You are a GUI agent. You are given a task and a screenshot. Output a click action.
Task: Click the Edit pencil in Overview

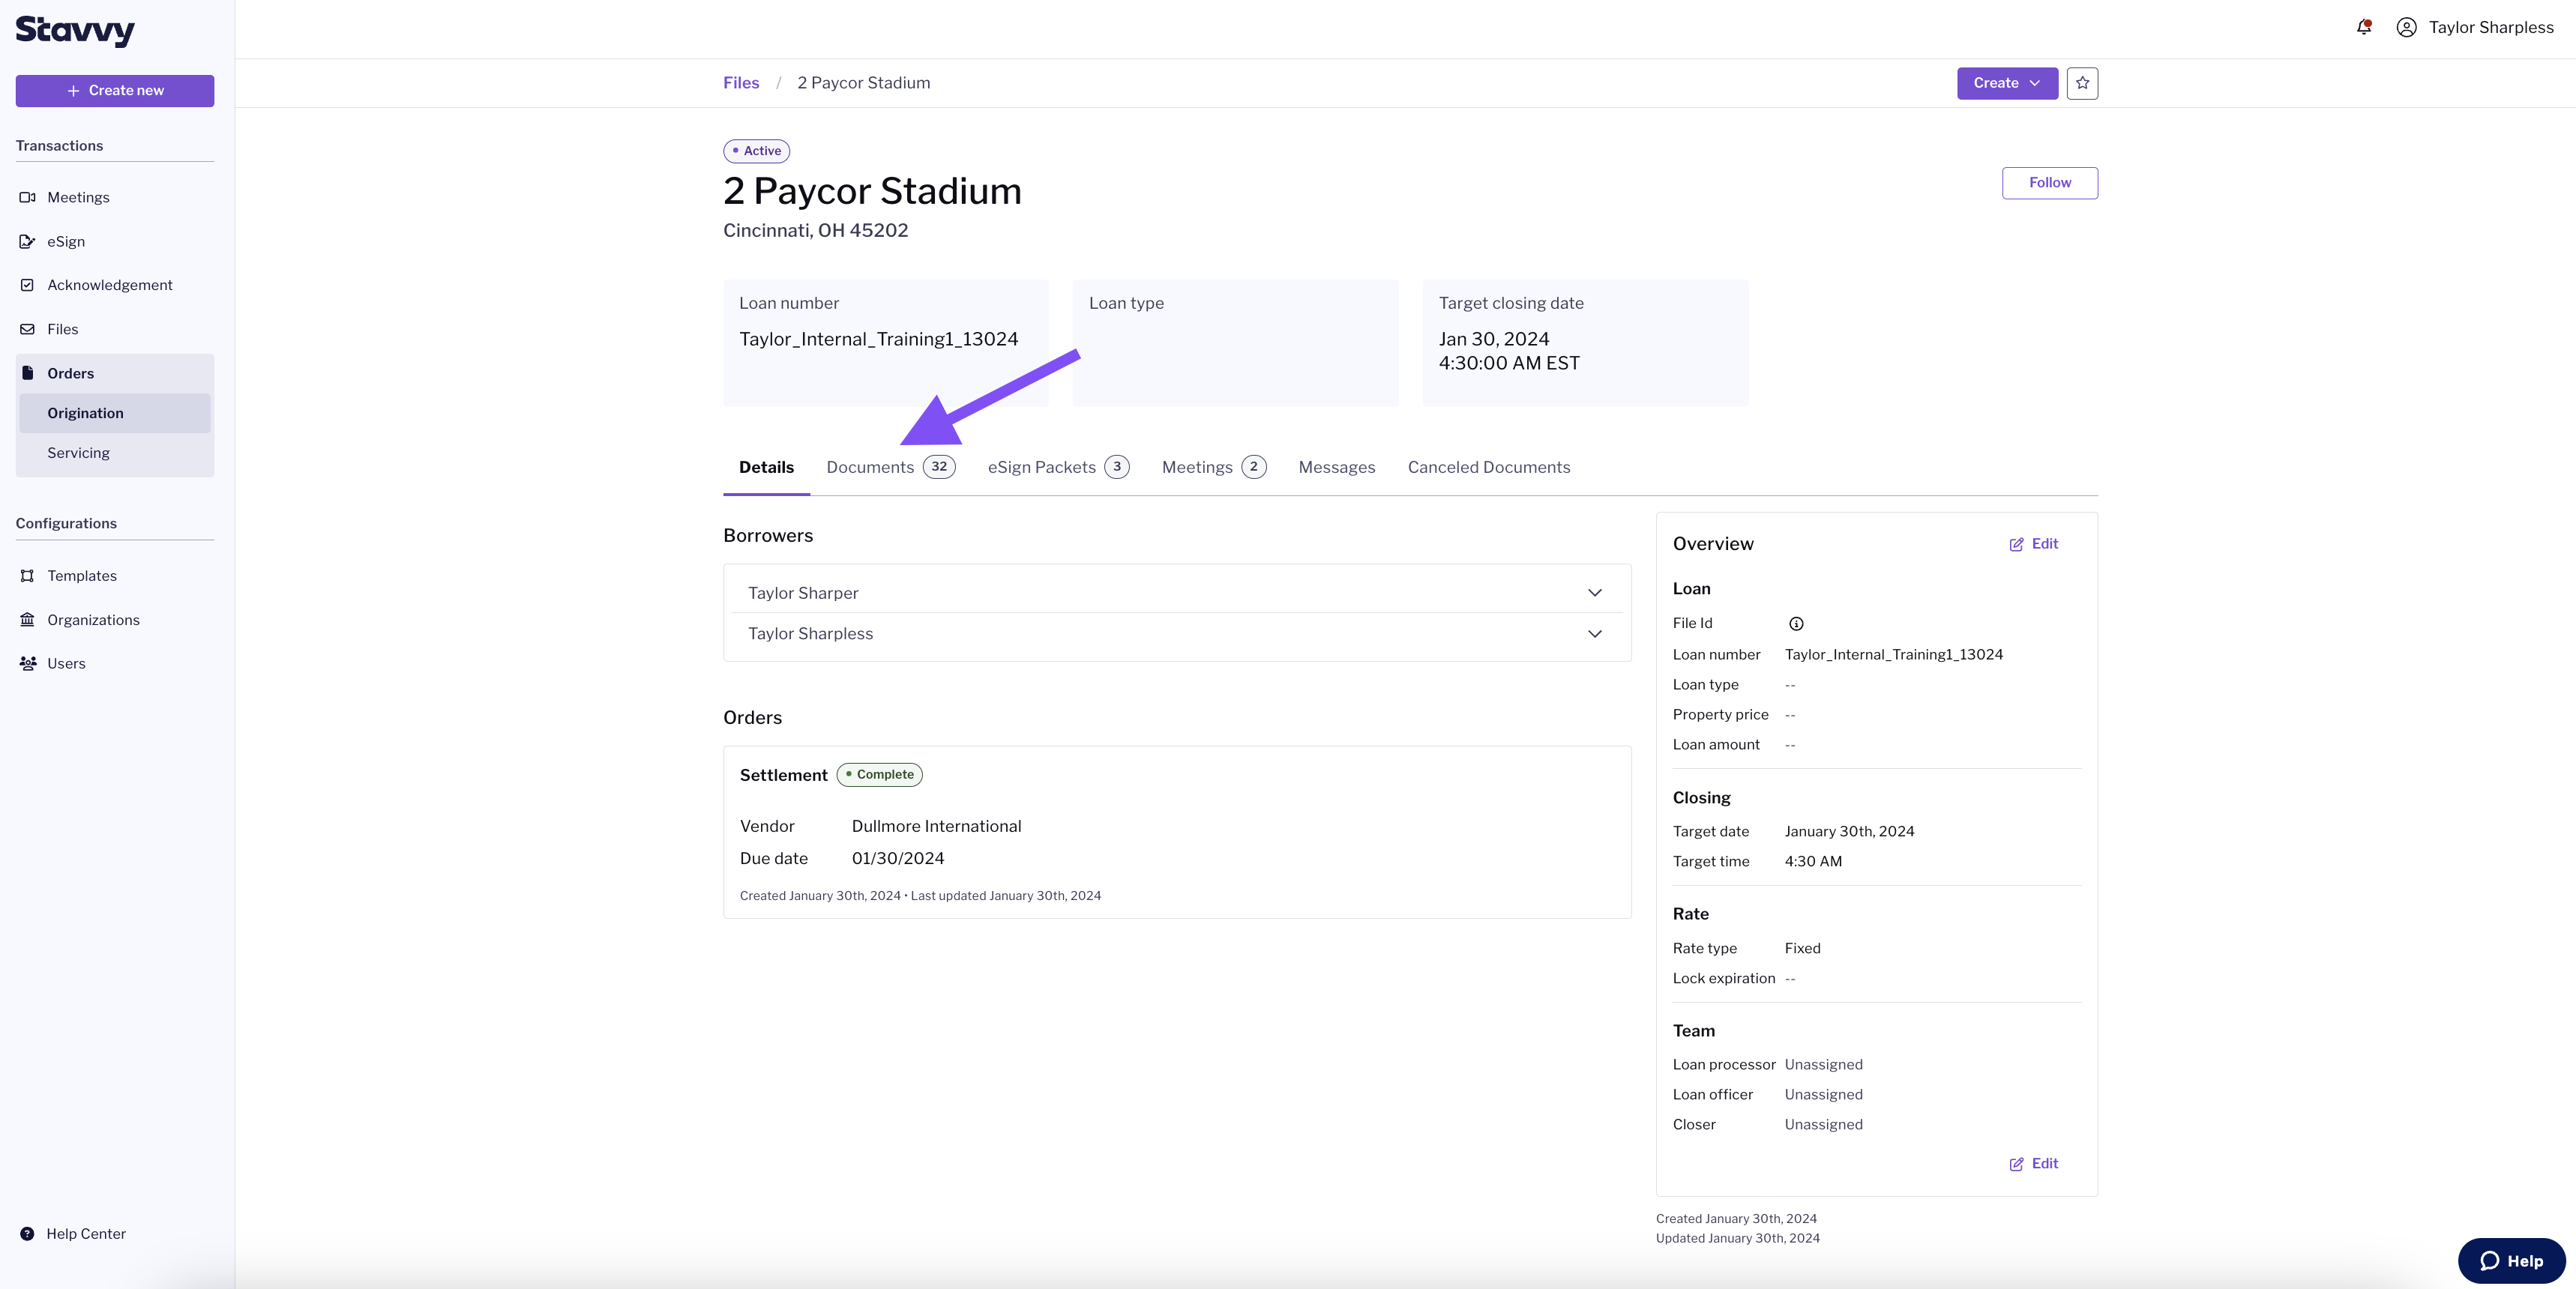tap(2016, 544)
